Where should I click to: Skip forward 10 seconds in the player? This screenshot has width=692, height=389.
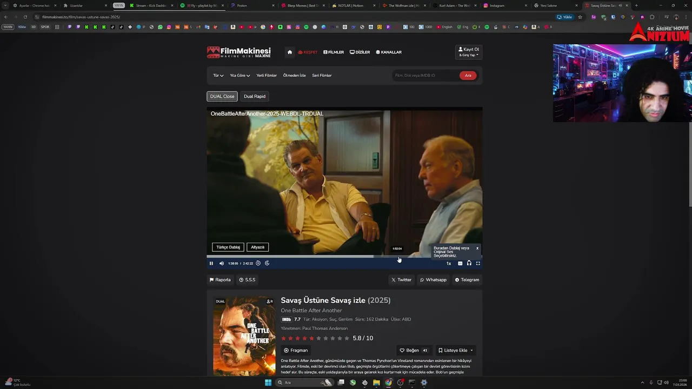tap(267, 263)
